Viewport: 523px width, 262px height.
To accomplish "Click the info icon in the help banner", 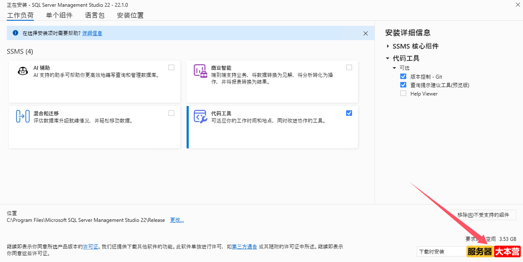I will (16, 33).
